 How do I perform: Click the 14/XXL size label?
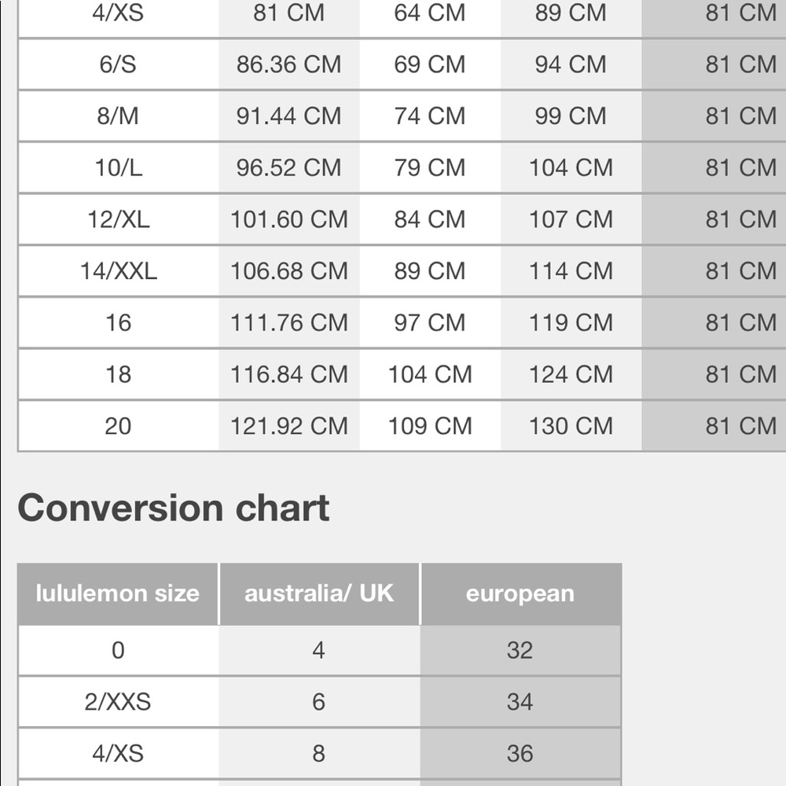click(119, 271)
